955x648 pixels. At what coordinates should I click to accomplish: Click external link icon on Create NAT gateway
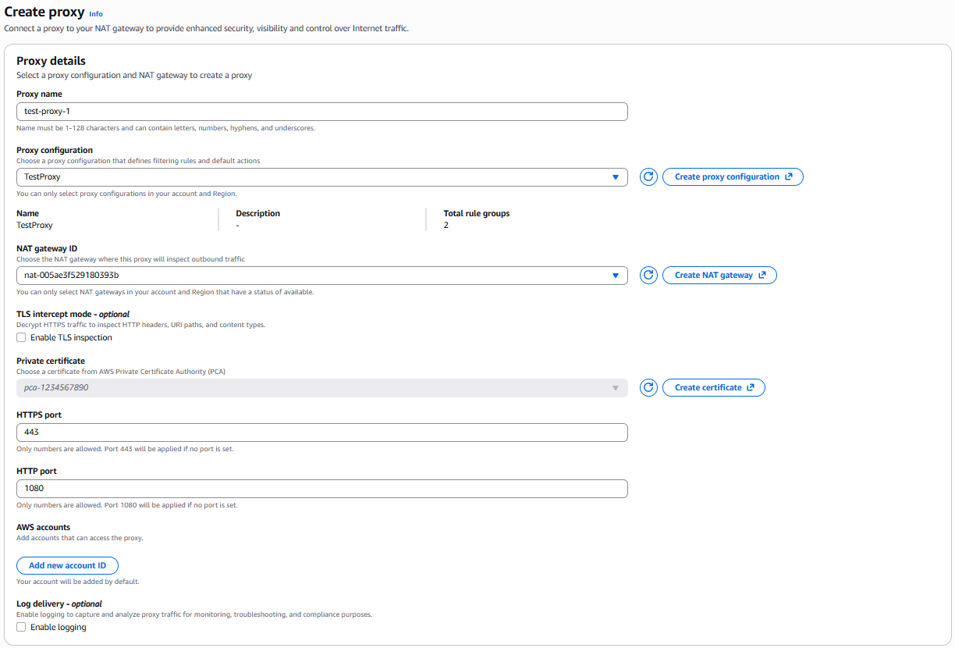tap(762, 276)
